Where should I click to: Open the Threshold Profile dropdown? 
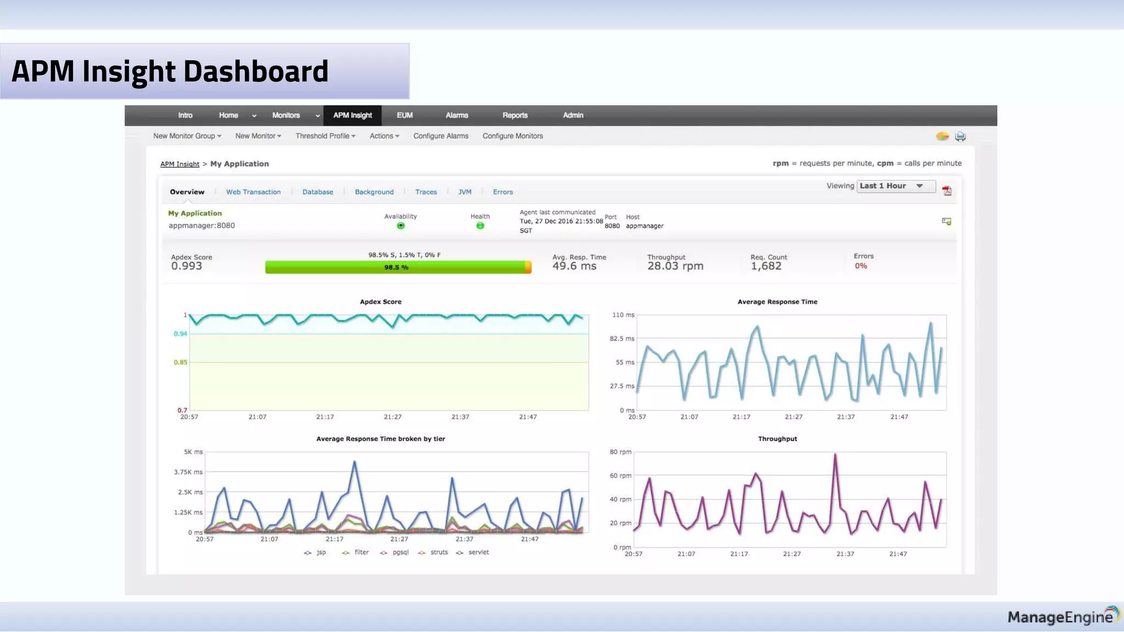pos(325,136)
